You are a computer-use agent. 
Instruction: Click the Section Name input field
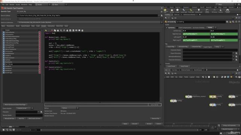29,115
